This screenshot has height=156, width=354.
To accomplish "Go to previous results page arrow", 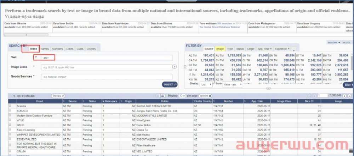I will [314, 96].
